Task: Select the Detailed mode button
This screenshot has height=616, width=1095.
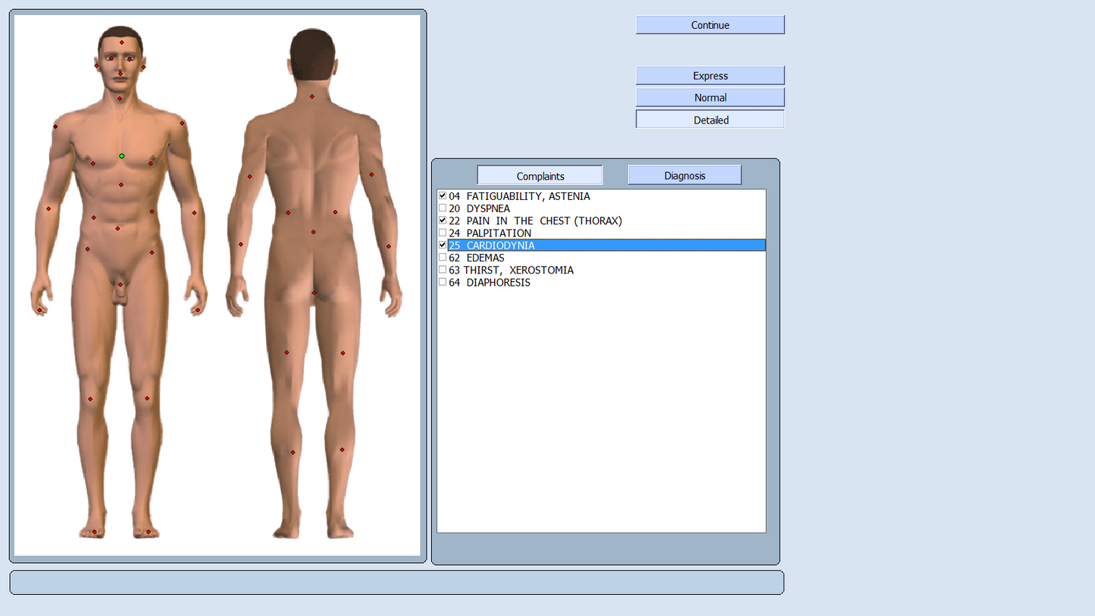Action: 710,120
